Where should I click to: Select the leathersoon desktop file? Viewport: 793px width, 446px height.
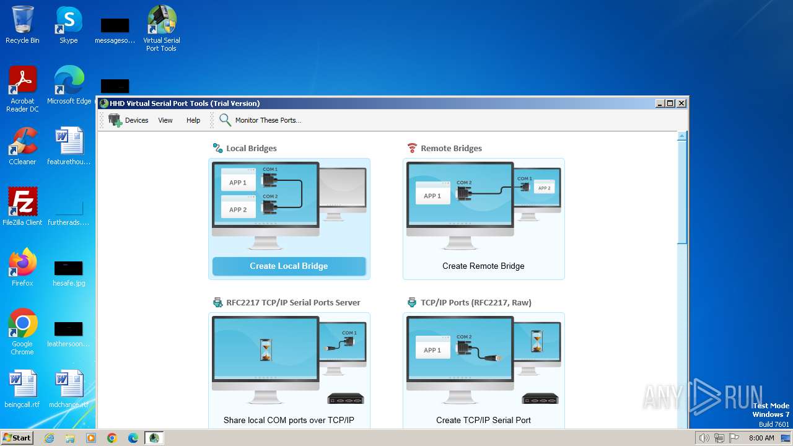pos(69,334)
